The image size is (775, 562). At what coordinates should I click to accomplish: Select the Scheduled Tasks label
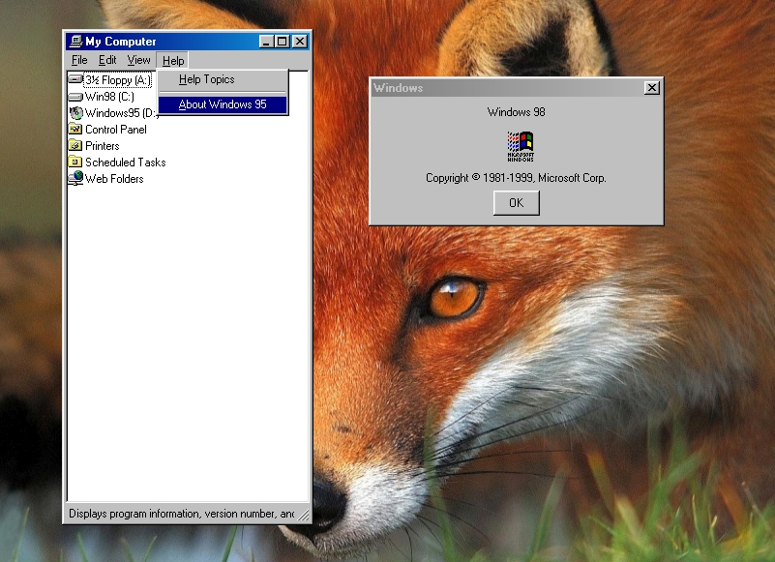(x=125, y=163)
